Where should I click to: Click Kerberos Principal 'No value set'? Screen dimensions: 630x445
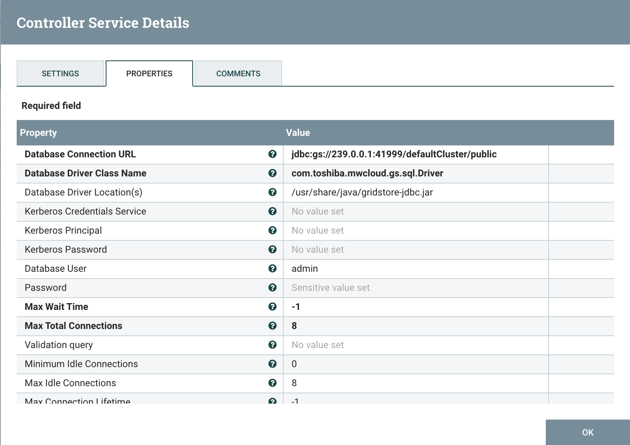318,230
